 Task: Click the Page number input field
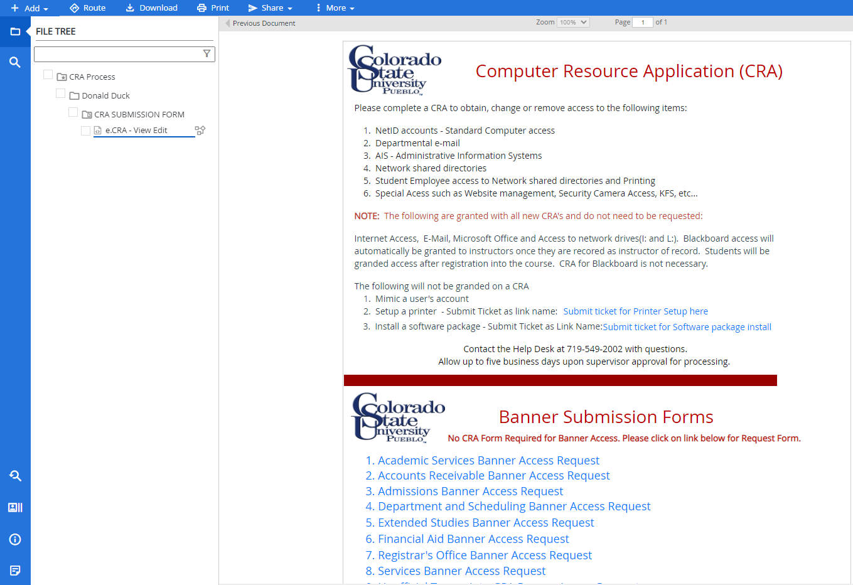(x=643, y=22)
